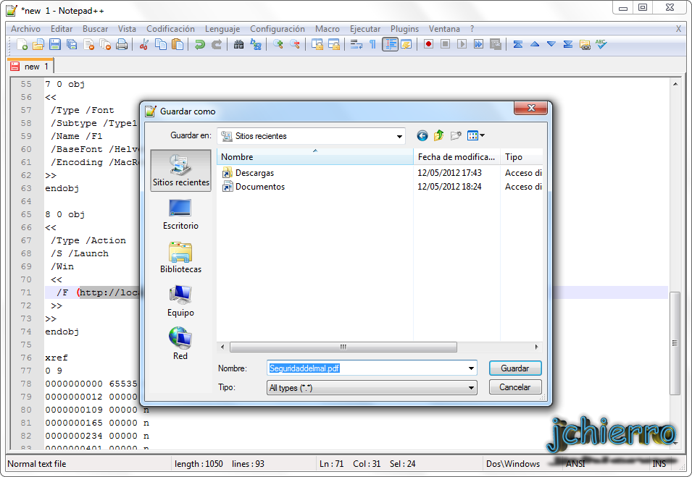Click the Cut scissors icon

[x=144, y=45]
